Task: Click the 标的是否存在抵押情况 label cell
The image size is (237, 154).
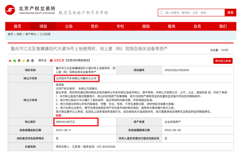Action: pos(30,138)
